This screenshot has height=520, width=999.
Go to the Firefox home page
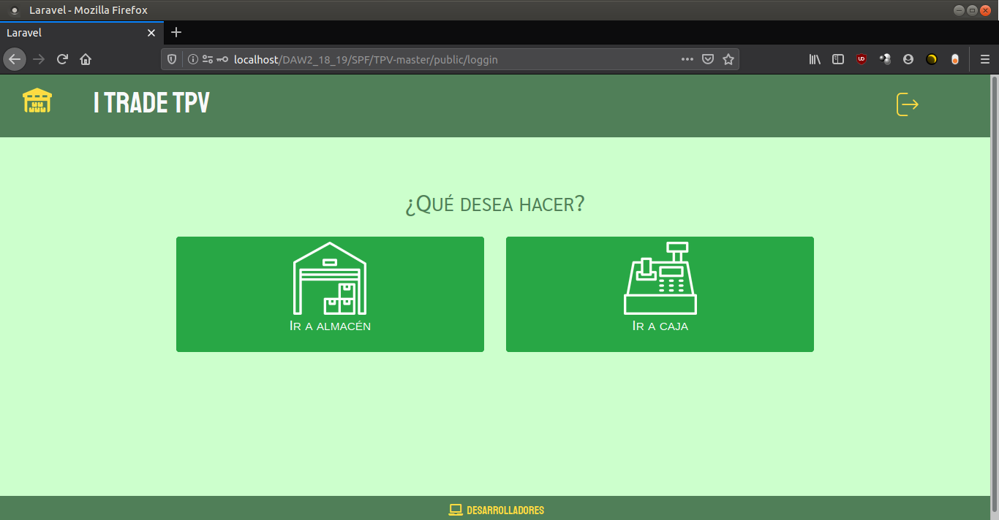coord(86,59)
